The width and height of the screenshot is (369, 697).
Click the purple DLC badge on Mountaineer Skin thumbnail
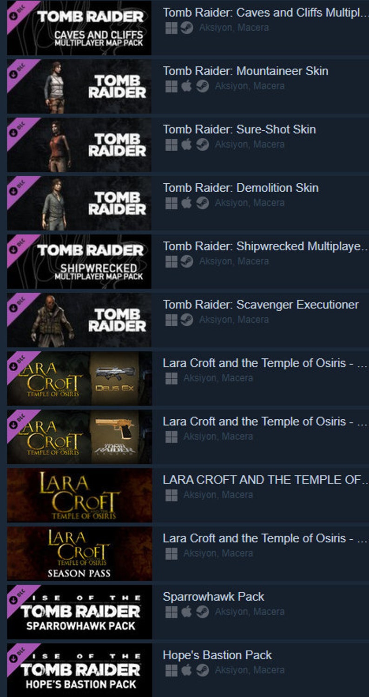[19, 70]
